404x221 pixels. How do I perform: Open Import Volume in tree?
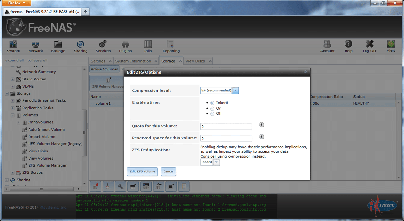pos(42,137)
